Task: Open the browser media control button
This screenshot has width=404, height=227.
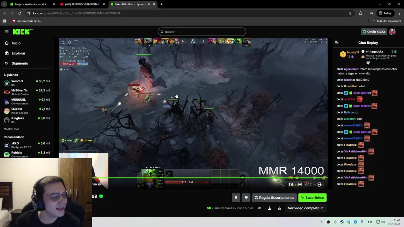Action: 372,13
